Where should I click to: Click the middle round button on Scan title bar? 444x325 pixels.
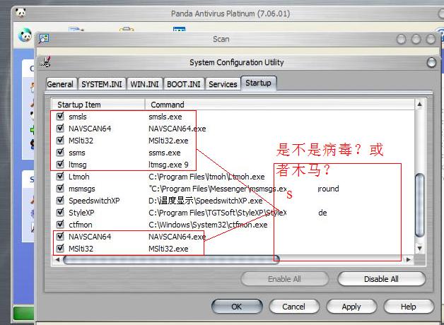(x=416, y=39)
